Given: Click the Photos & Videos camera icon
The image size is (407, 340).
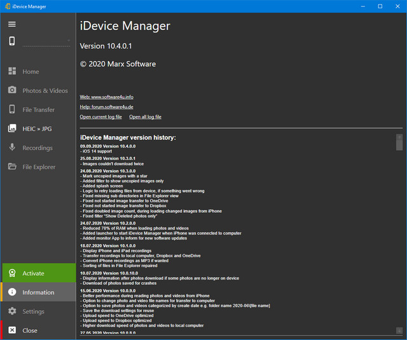Looking at the screenshot, I should (12, 91).
